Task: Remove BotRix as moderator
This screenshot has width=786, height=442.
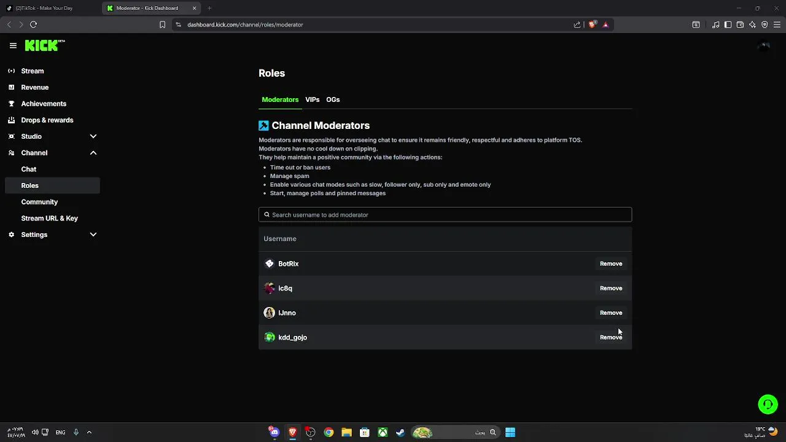Action: [x=611, y=263]
